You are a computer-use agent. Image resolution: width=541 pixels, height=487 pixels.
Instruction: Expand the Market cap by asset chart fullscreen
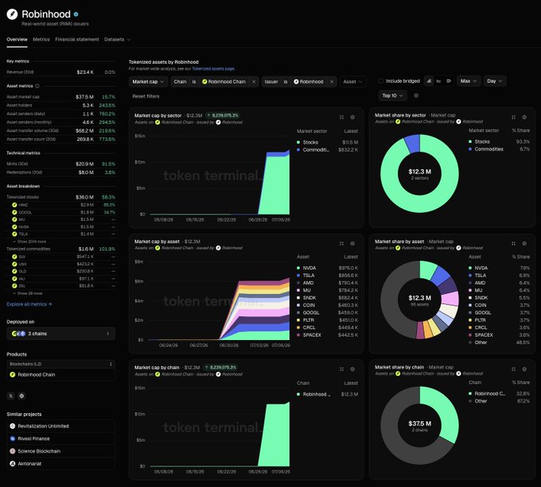click(x=341, y=243)
